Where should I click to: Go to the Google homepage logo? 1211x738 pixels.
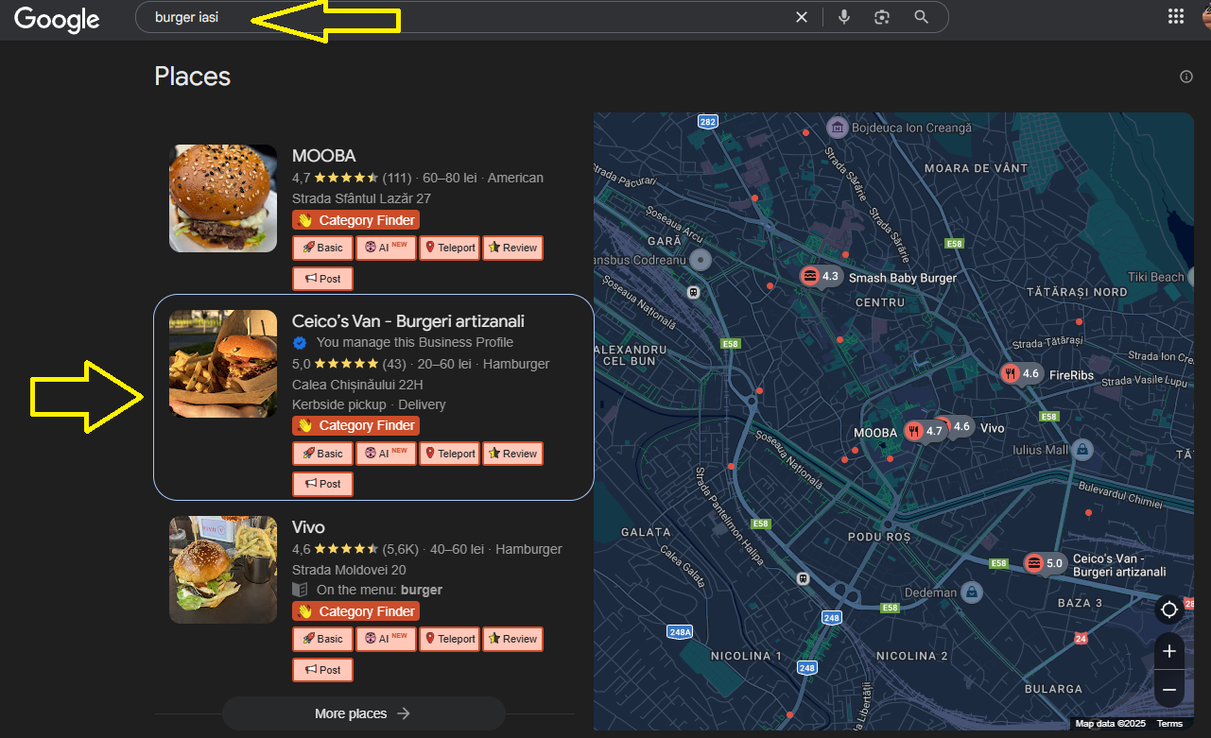(x=57, y=18)
